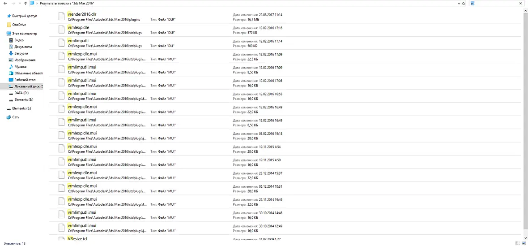Open OneDrive folder icon in sidebar
The image size is (528, 246).
(9, 25)
